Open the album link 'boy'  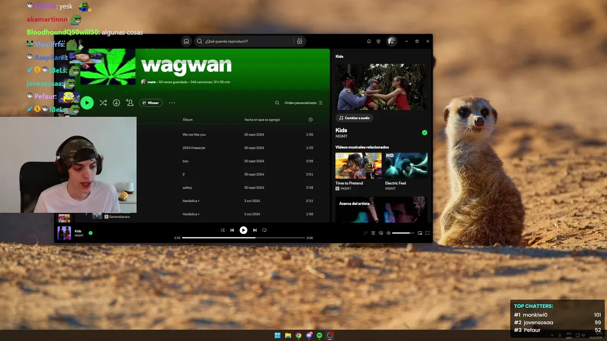point(185,161)
